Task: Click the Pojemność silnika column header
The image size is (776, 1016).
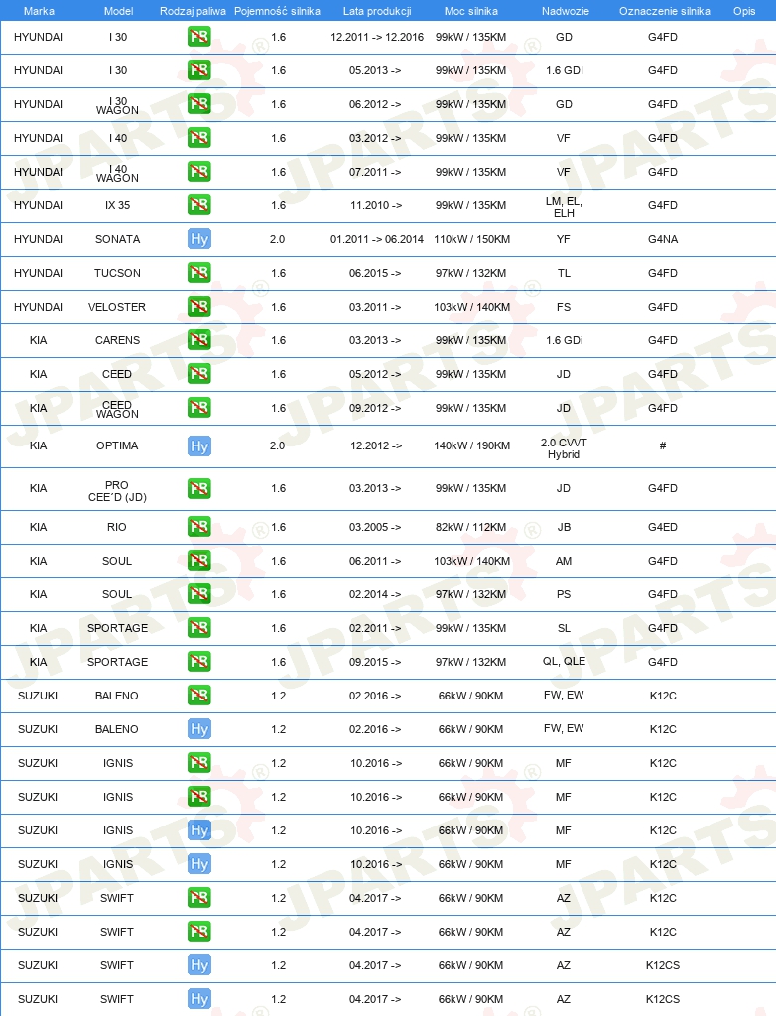Action: click(x=277, y=11)
